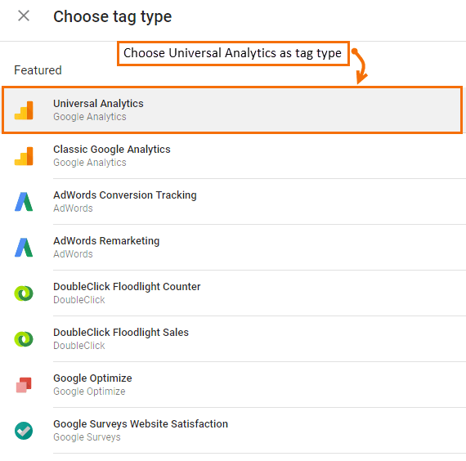Select Universal Analytics tag type
The image size is (466, 461).
[232, 110]
